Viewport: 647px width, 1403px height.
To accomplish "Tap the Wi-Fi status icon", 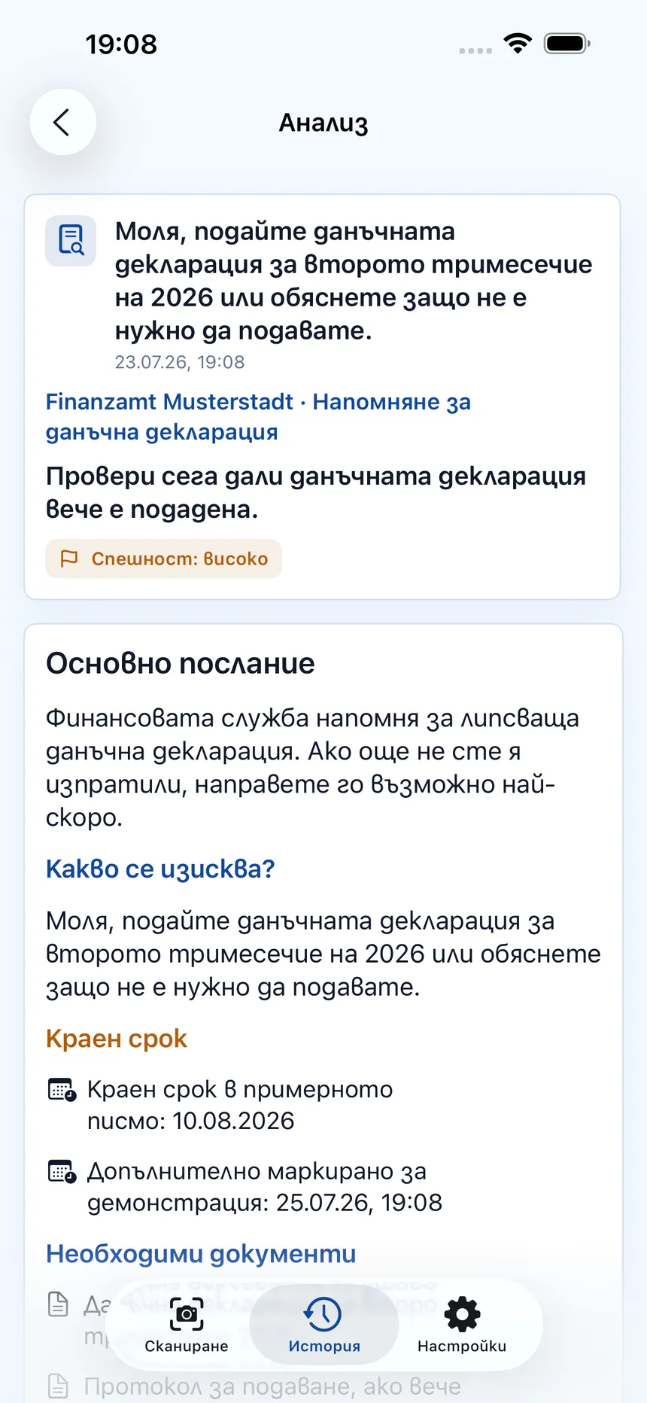I will 518,44.
